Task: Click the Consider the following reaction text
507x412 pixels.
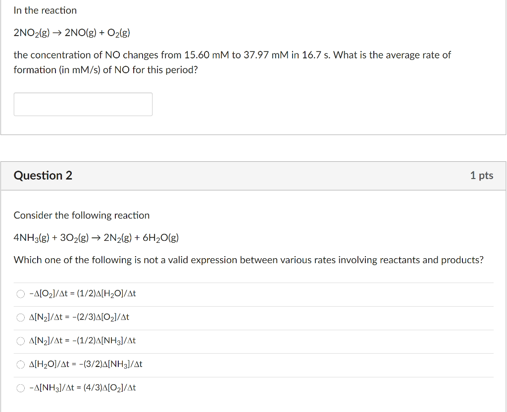Action: 81,215
